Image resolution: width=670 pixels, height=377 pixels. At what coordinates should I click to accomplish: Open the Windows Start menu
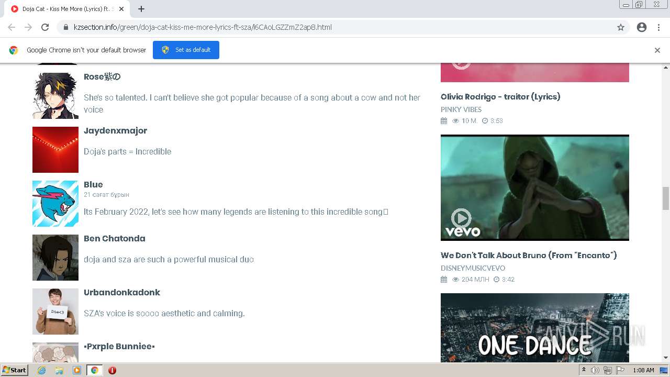15,370
